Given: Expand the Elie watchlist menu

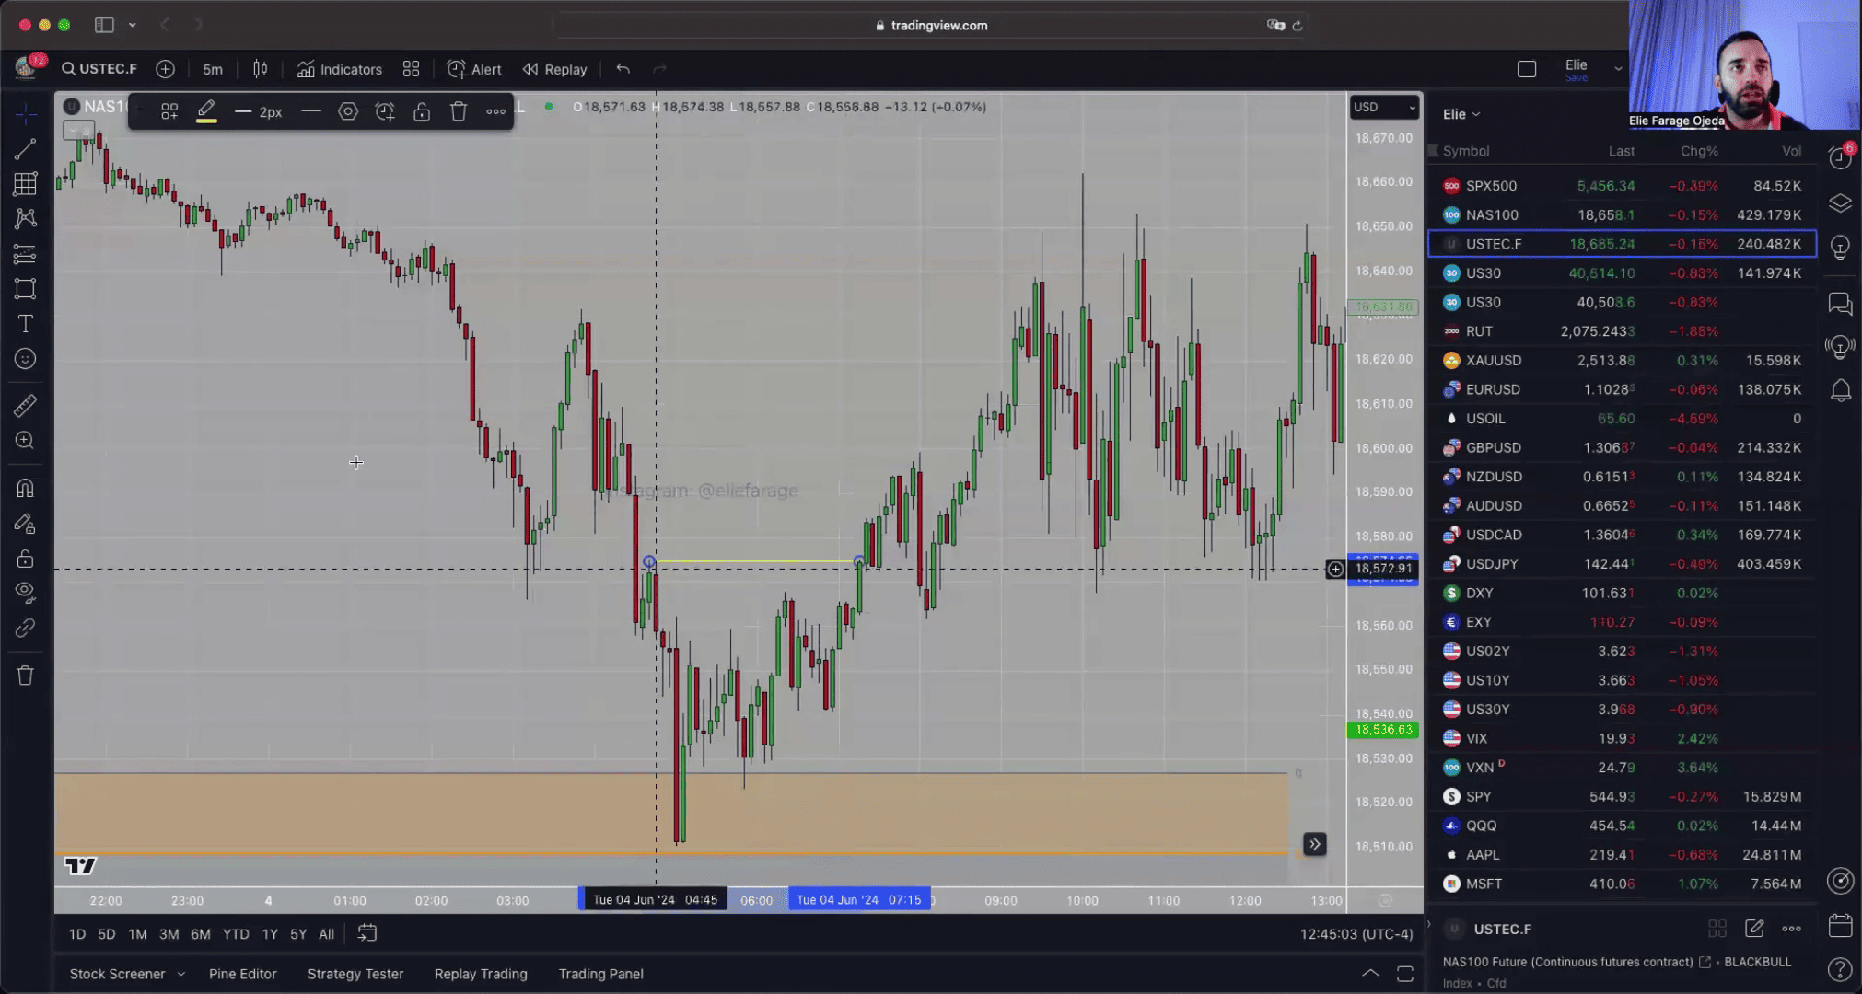Looking at the screenshot, I should (x=1461, y=114).
